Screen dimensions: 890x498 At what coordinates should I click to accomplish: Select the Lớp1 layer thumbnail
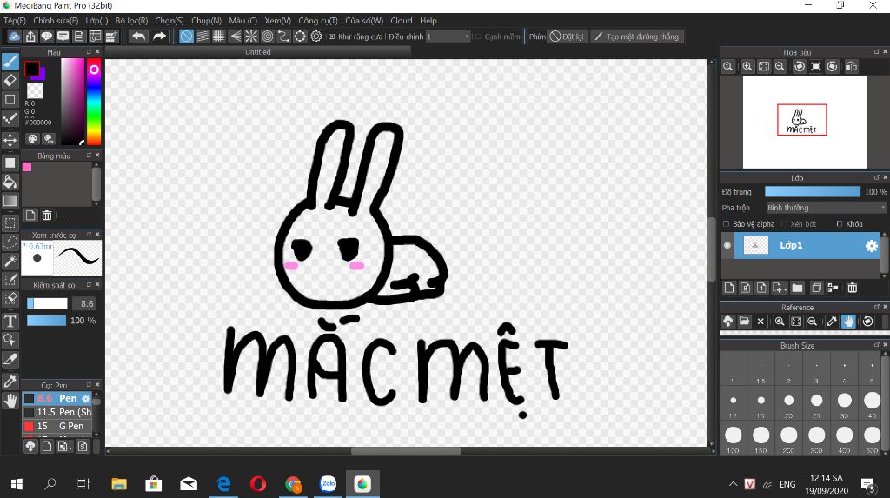coord(755,245)
